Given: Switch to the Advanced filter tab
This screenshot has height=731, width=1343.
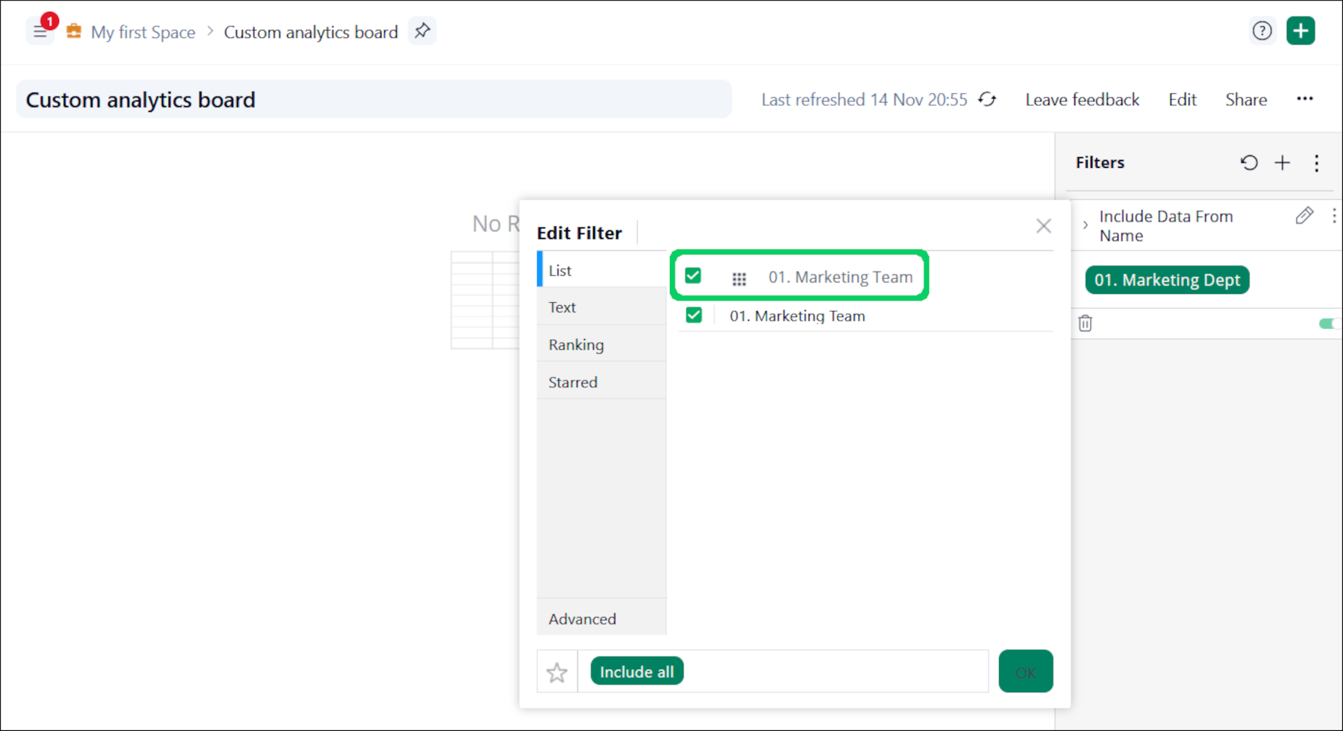Looking at the screenshot, I should (x=582, y=619).
